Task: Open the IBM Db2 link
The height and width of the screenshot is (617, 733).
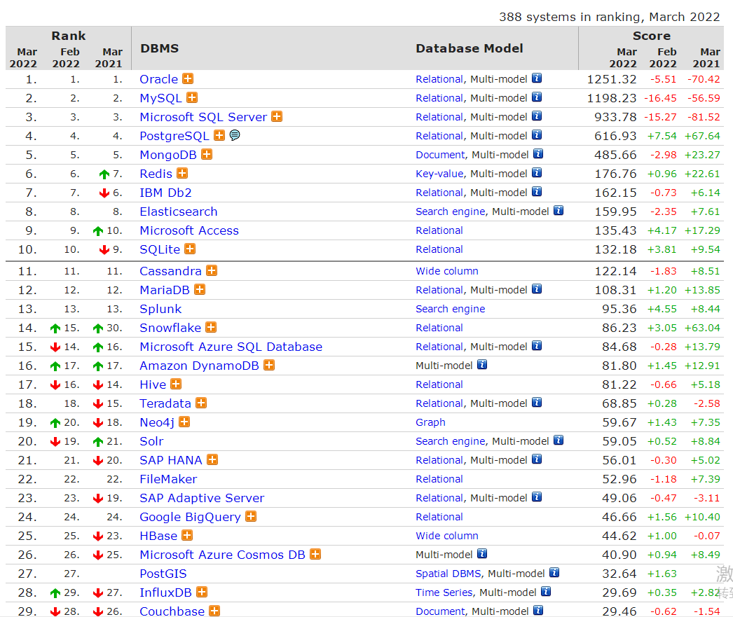Action: 165,193
